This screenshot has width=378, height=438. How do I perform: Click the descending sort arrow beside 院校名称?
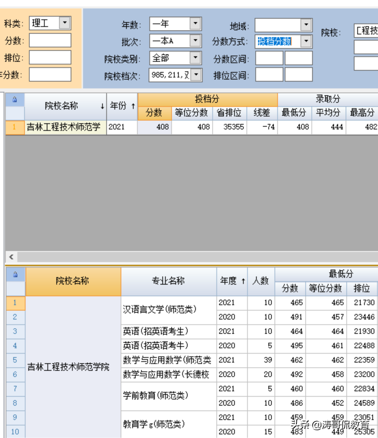pos(102,105)
